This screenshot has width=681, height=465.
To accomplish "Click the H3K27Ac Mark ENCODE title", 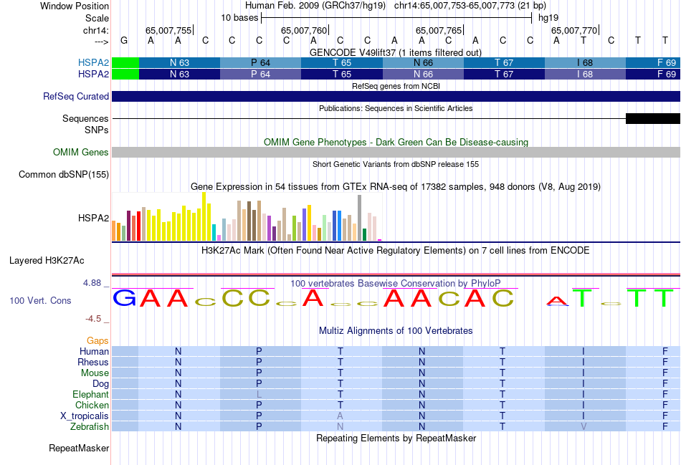I will tap(396, 251).
